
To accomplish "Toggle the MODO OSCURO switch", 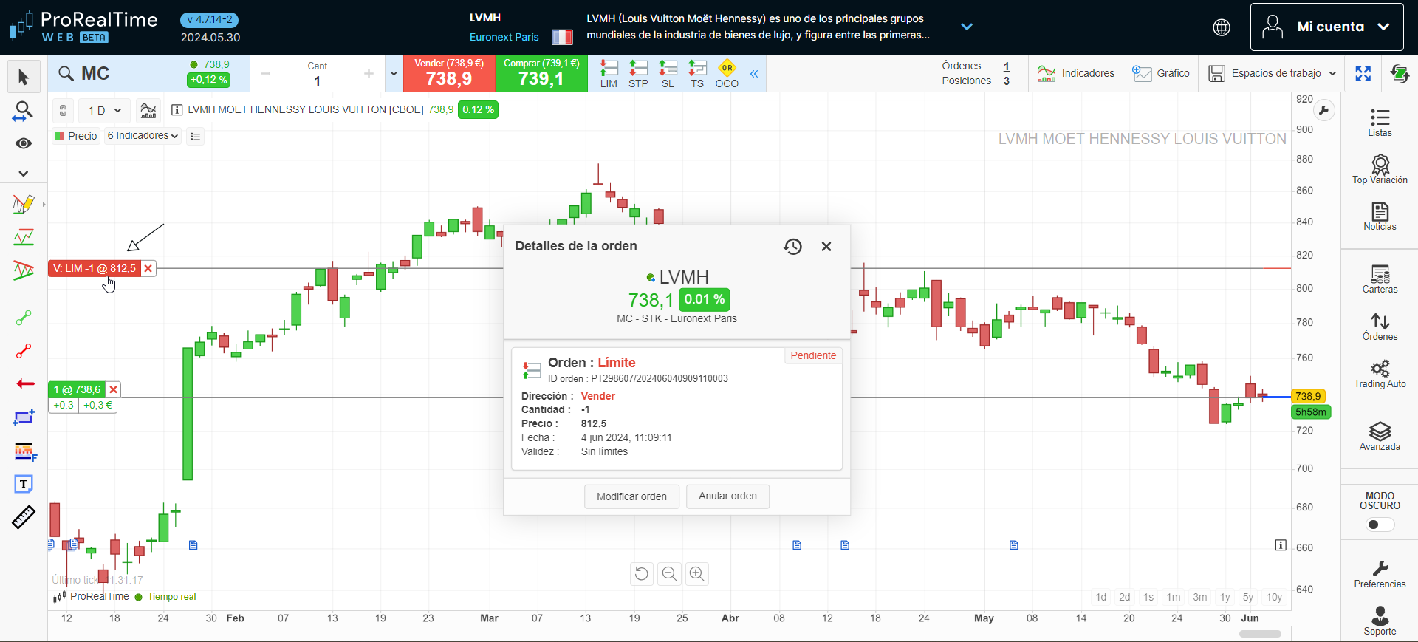I will coord(1380,525).
